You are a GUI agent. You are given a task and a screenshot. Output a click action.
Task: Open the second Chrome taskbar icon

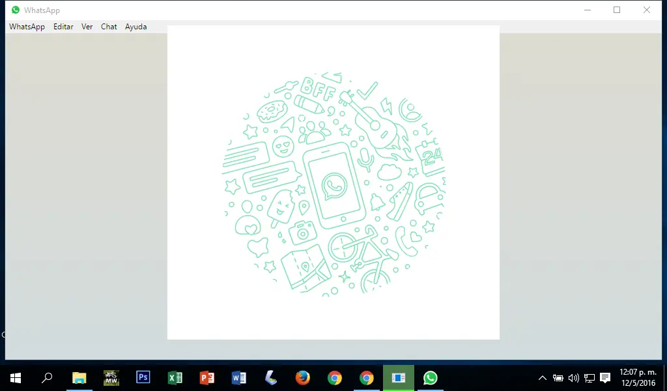[x=366, y=378]
